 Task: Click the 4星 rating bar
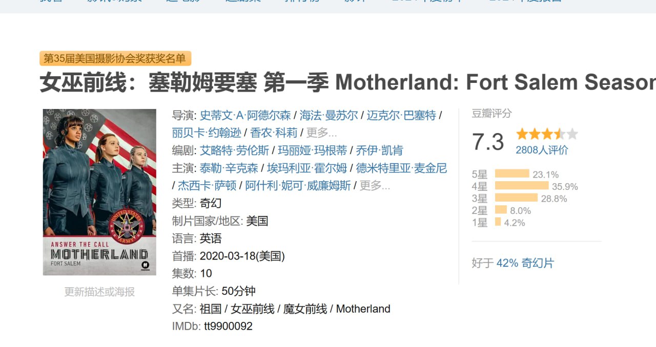pyautogui.click(x=522, y=186)
